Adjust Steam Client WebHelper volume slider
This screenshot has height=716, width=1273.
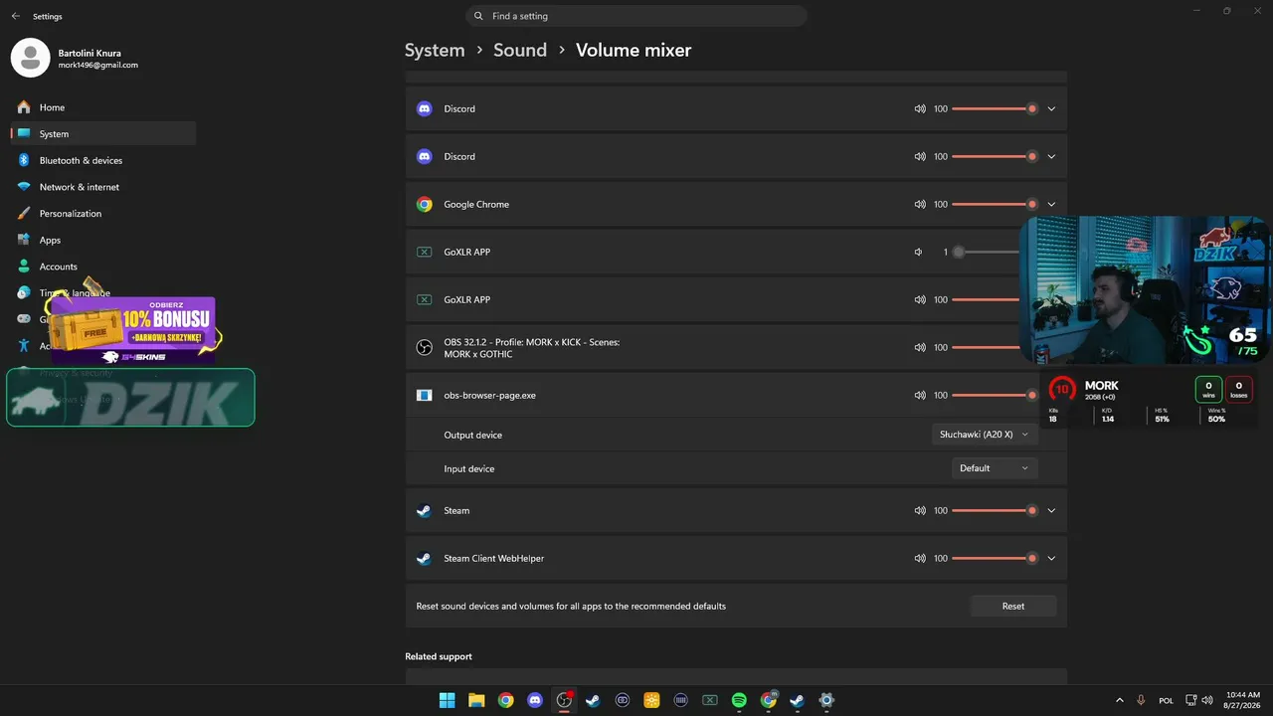pyautogui.click(x=995, y=559)
